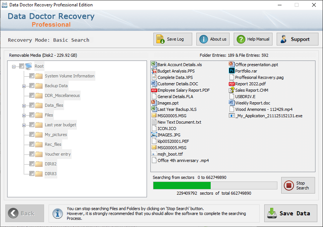Select the My_pictures folder label
The height and width of the screenshot is (227, 323).
(56, 135)
